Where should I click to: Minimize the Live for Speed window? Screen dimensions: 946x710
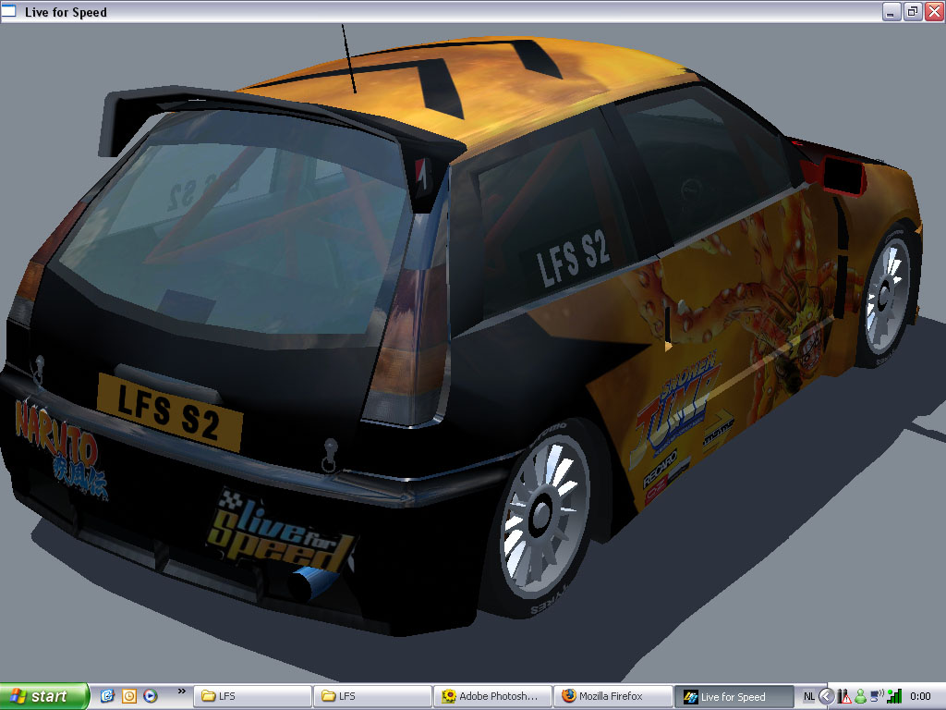click(891, 11)
